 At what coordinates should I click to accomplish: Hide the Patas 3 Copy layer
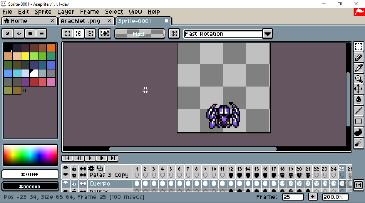coord(66,175)
